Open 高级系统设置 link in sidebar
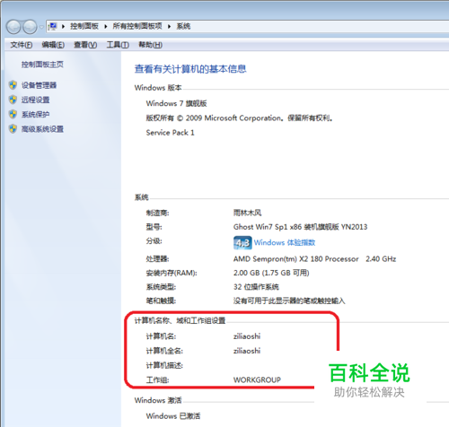Screen dimensions: 449x427 coord(42,129)
